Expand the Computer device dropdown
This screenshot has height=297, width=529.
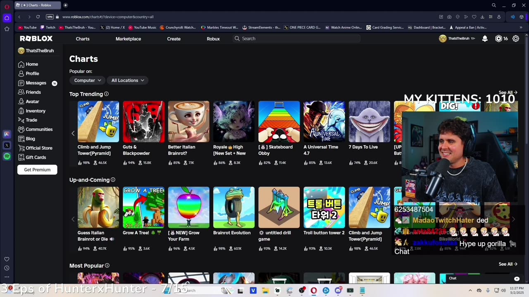pyautogui.click(x=87, y=80)
